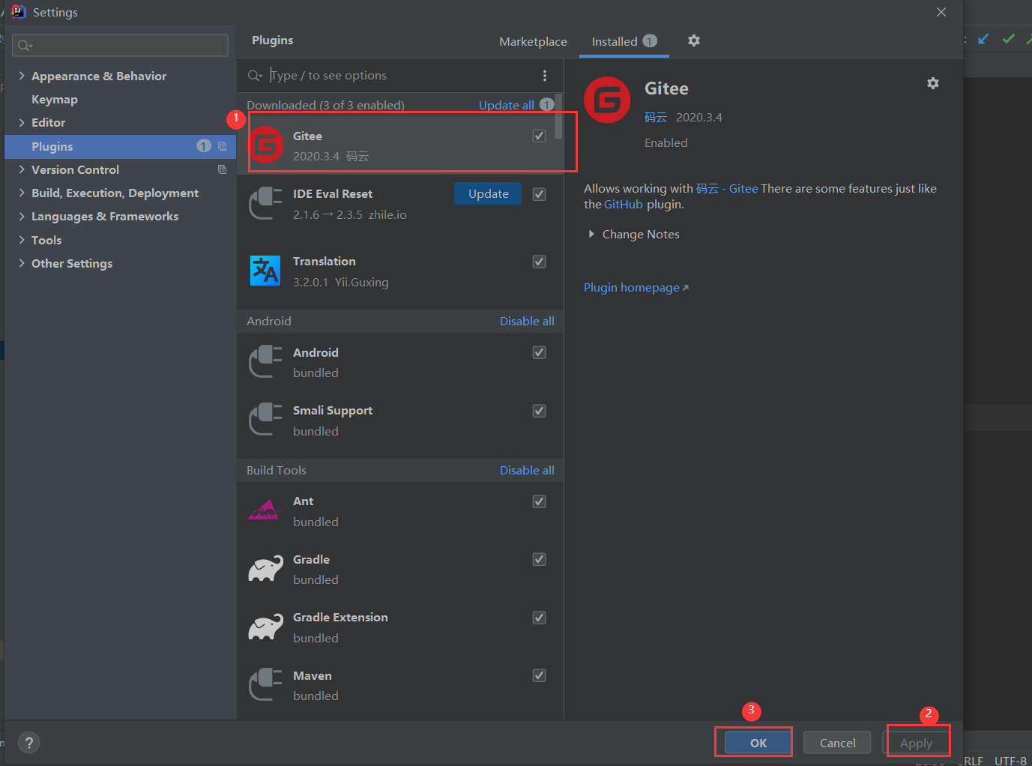Open the plugins gear settings menu

pyautogui.click(x=694, y=40)
